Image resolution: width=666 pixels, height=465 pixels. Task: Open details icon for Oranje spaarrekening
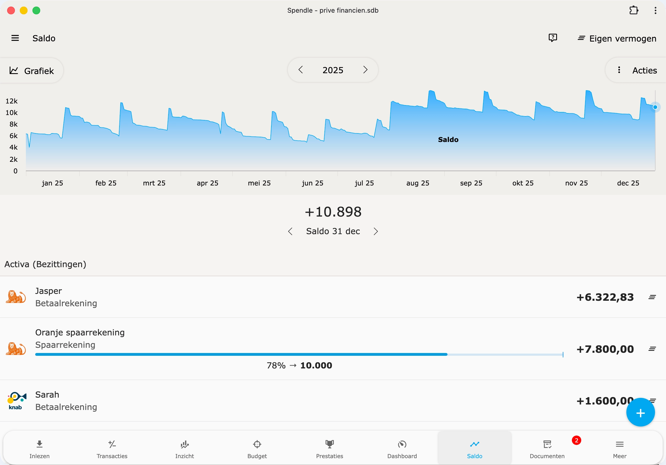pyautogui.click(x=652, y=349)
